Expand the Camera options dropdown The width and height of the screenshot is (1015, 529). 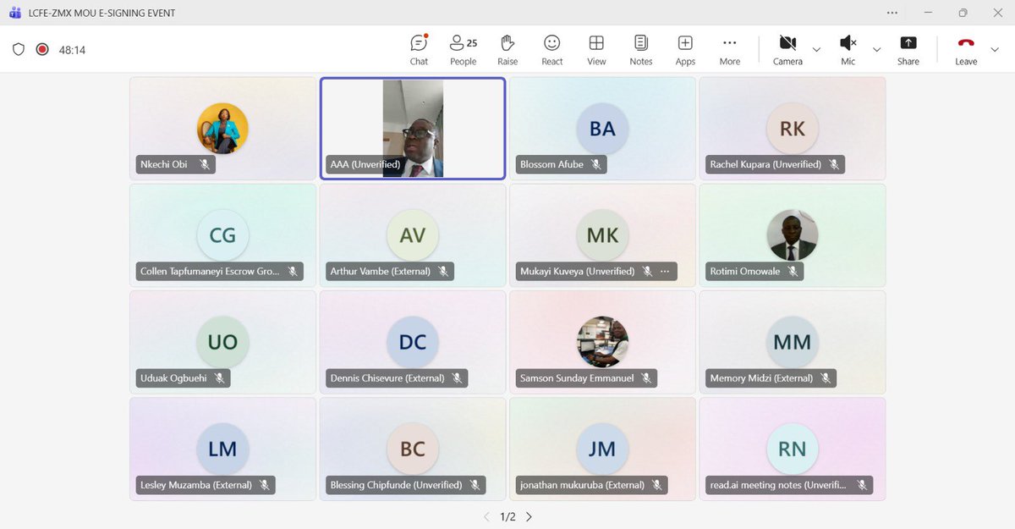point(816,50)
